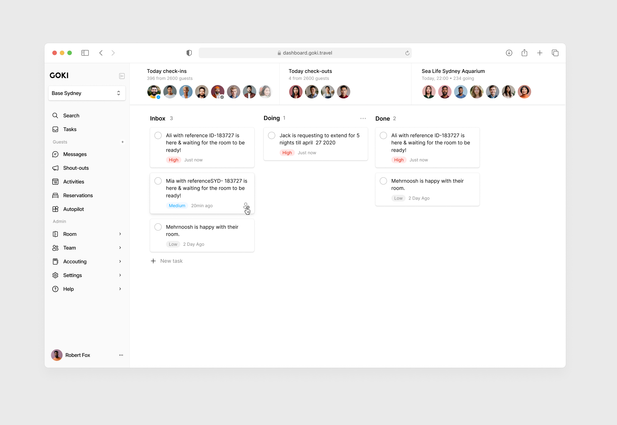Screen dimensions: 617x425
Task: Click the assign person icon on Mia task
Action: pyautogui.click(x=246, y=206)
